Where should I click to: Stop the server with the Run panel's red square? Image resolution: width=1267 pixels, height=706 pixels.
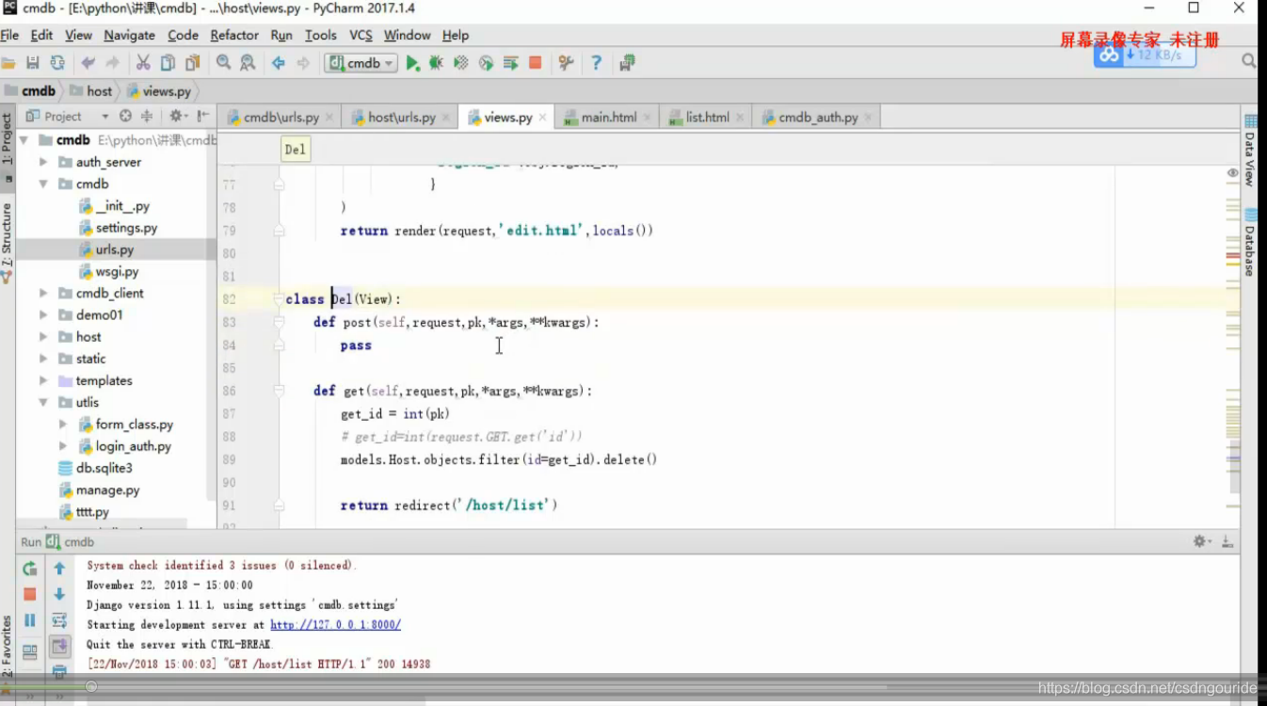pyautogui.click(x=30, y=594)
